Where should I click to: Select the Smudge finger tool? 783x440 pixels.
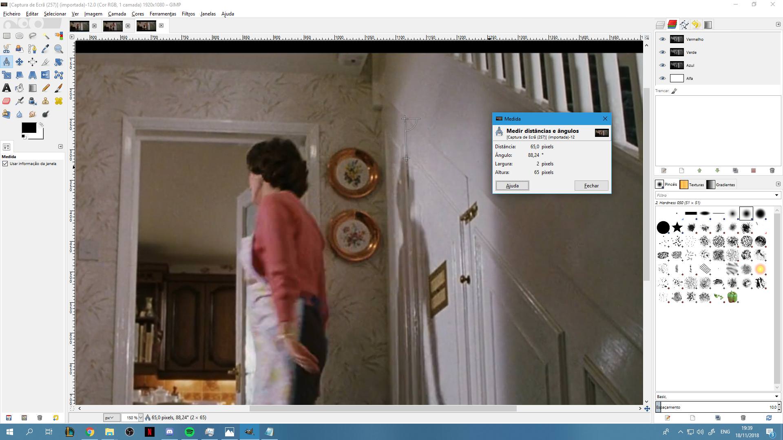(x=33, y=114)
